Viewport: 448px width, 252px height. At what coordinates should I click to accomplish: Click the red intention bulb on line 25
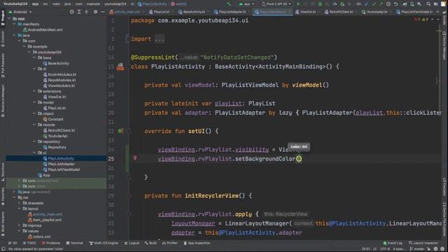[135, 158]
